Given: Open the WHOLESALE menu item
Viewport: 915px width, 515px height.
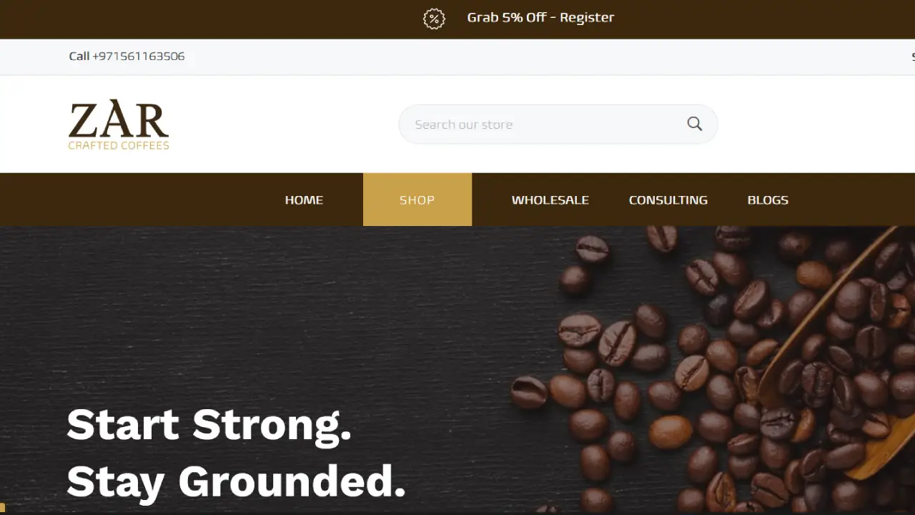Looking at the screenshot, I should tap(550, 200).
